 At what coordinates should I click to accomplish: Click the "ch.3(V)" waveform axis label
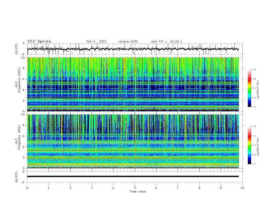[17, 177]
